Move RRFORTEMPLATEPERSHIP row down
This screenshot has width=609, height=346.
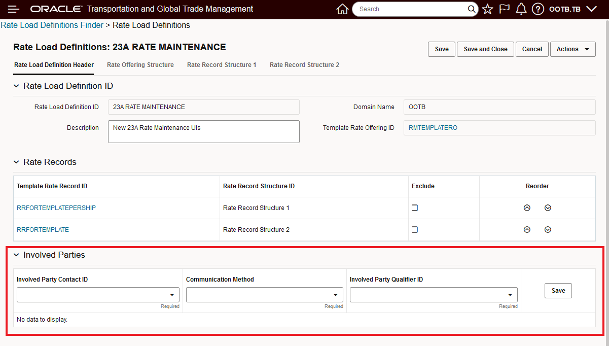548,208
